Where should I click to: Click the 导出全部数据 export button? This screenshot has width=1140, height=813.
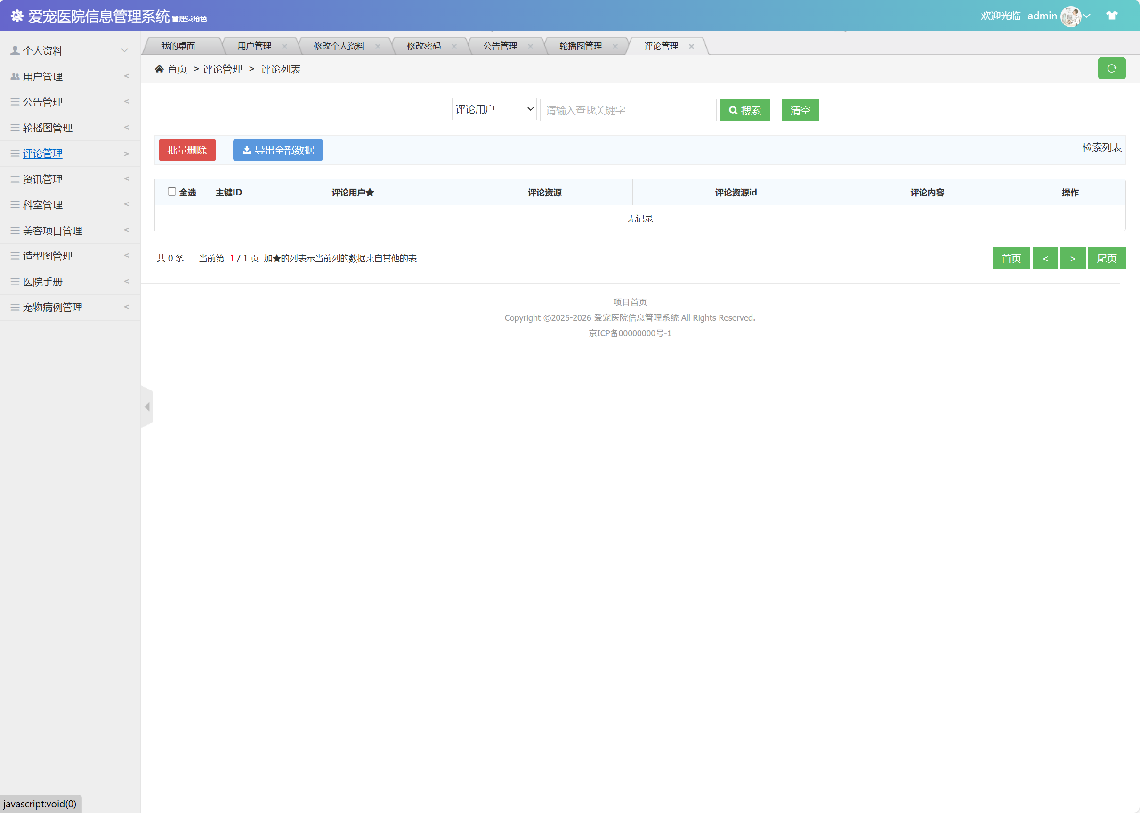[278, 150]
